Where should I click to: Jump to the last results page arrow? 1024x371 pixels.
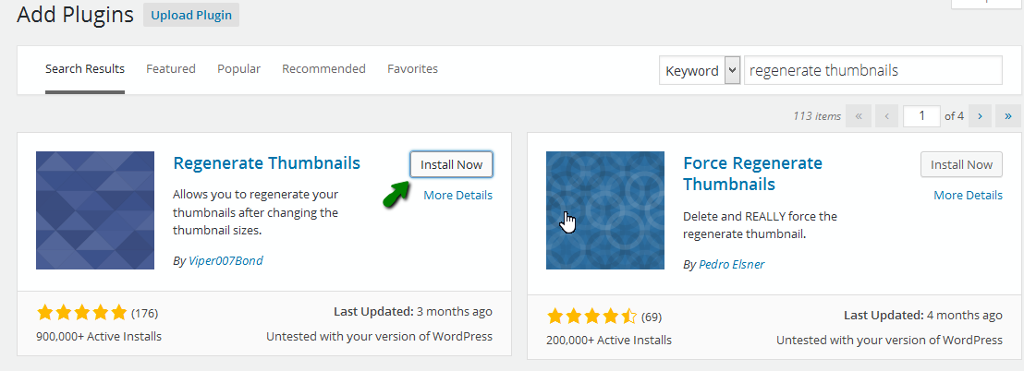(1007, 116)
